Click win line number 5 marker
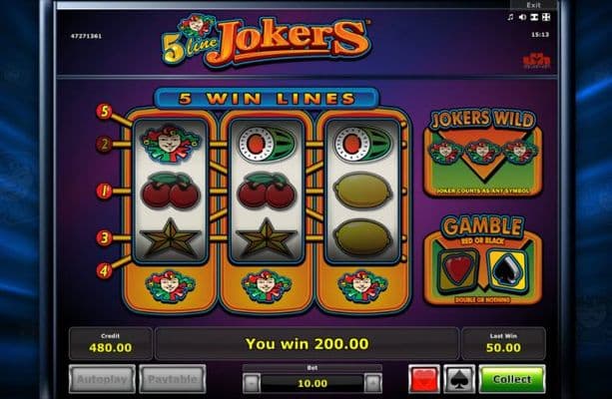The height and width of the screenshot is (399, 612). pos(104,112)
